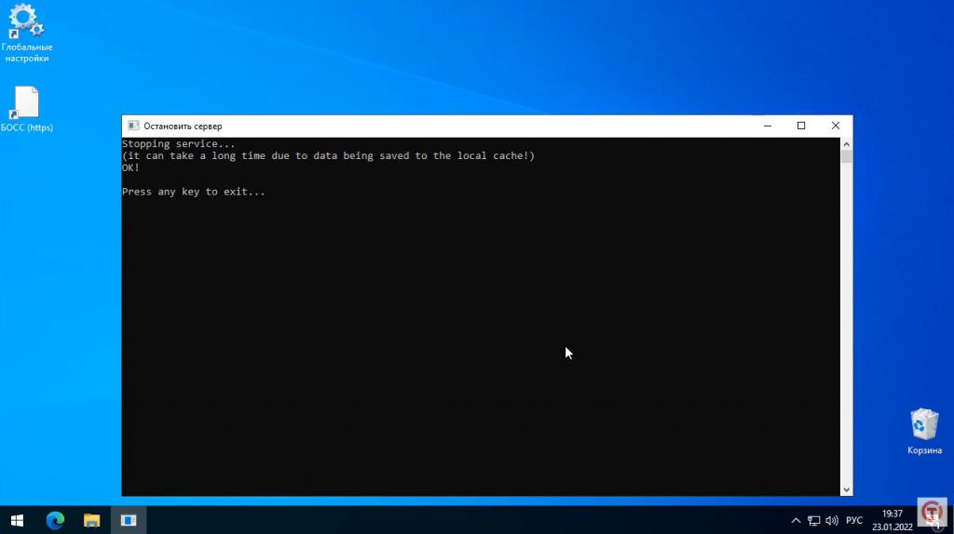This screenshot has width=954, height=534.
Task: Open File Explorer from the taskbar
Action: point(92,521)
